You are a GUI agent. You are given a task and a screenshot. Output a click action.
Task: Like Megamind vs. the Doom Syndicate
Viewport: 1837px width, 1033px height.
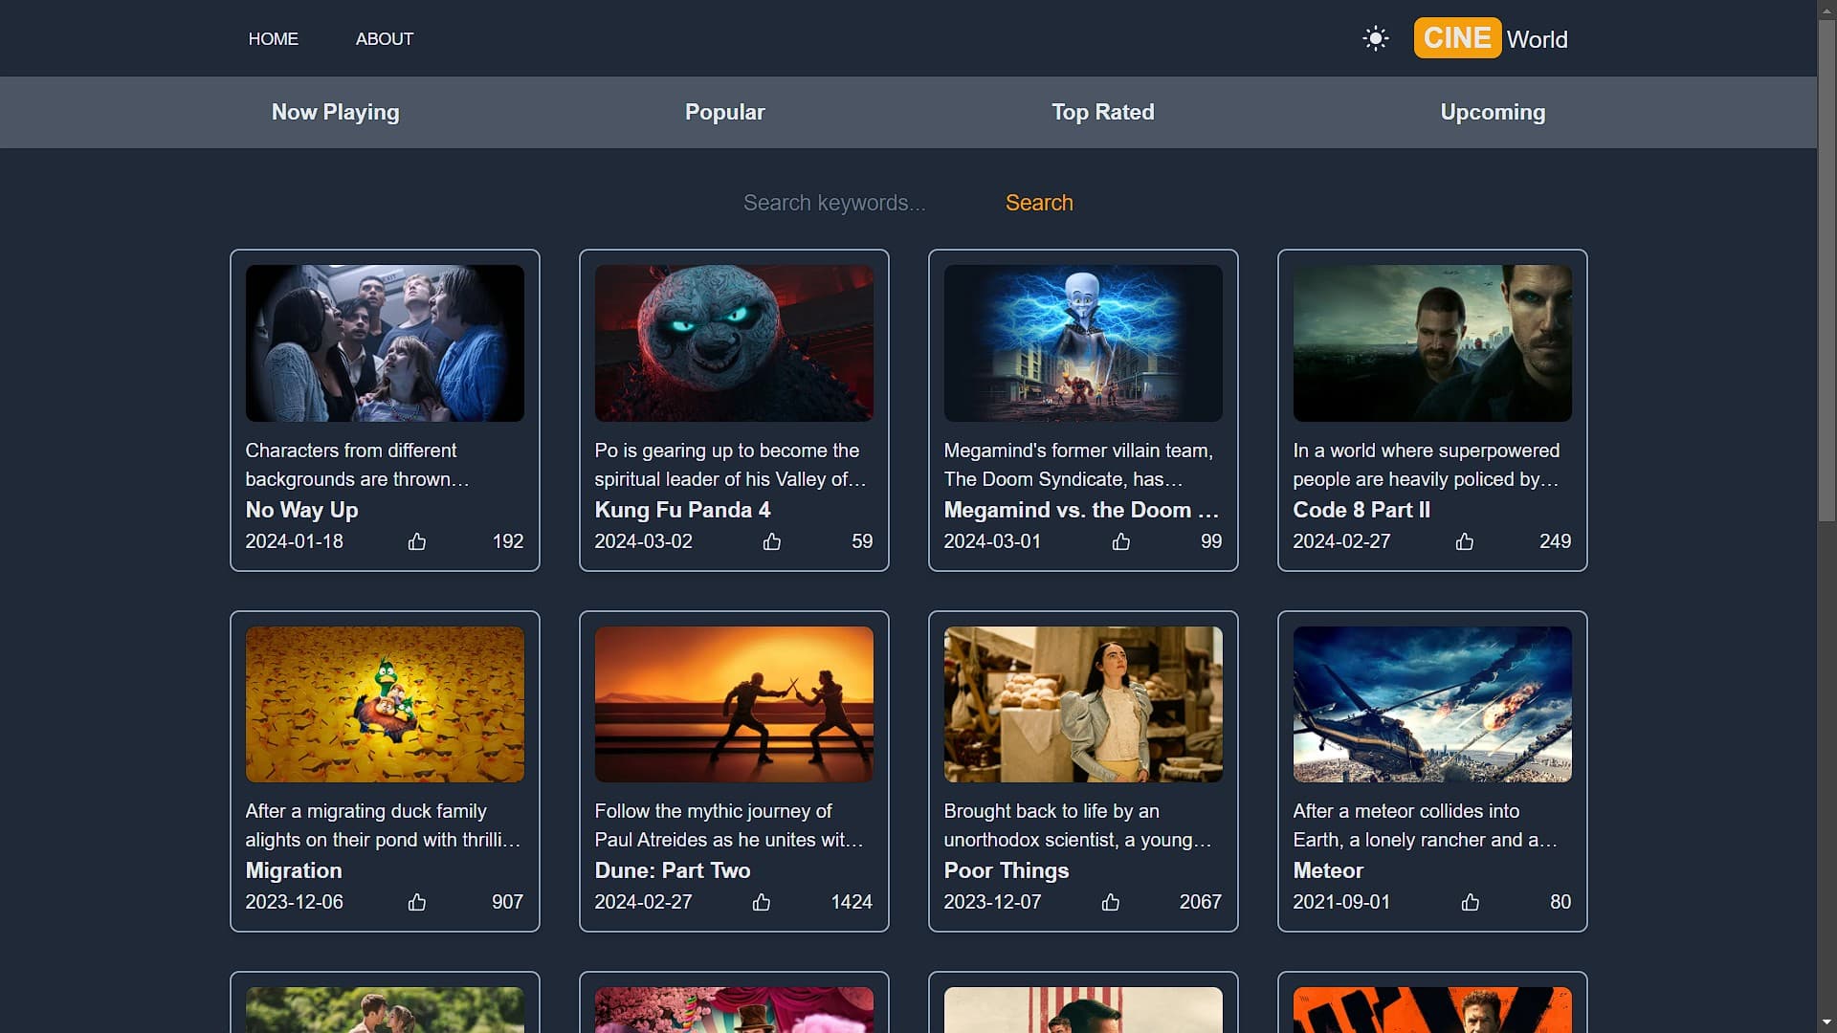1121,541
